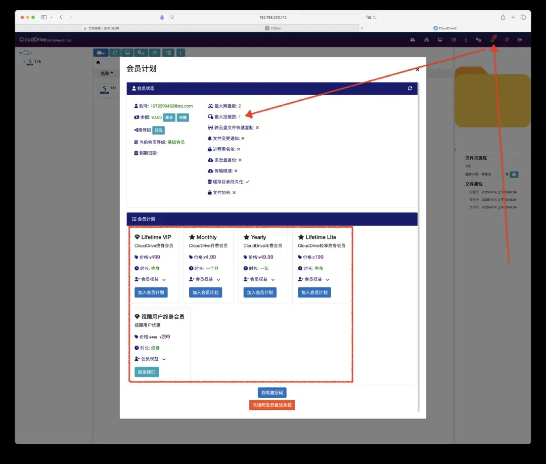The image size is (546, 464).
Task: Click the task list icon in top bar
Action: 453,40
